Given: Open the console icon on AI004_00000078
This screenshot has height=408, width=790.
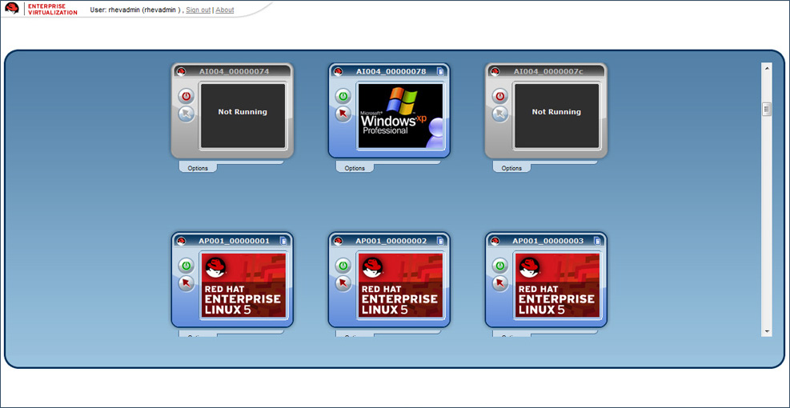Looking at the screenshot, I should 343,114.
